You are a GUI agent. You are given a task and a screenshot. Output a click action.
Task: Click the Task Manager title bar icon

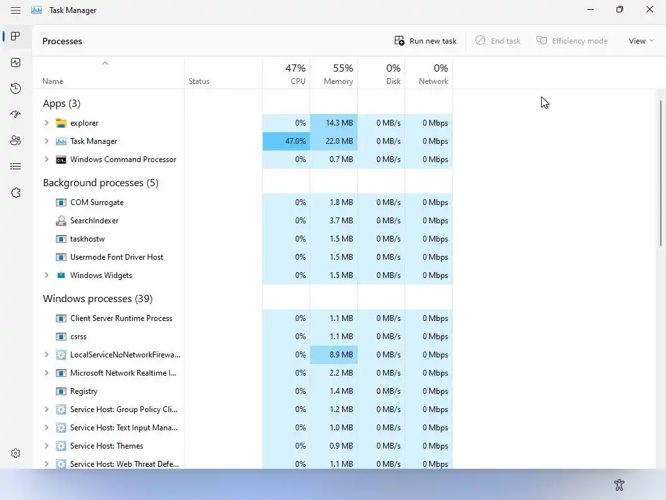coord(36,10)
